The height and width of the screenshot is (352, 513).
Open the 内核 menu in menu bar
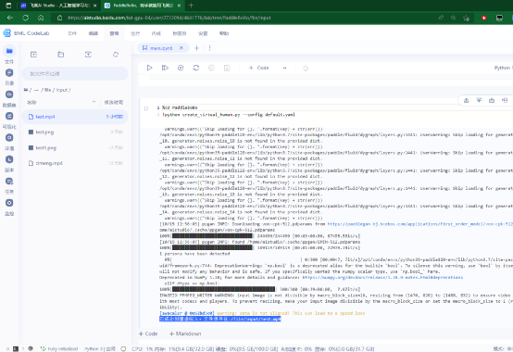156,33
